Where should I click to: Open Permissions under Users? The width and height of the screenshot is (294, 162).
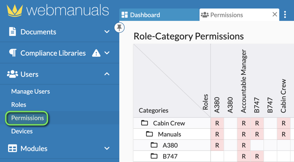[27, 118]
